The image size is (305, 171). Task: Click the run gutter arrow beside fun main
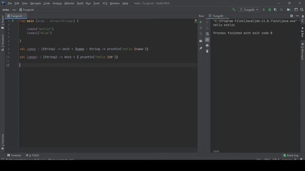point(13,21)
